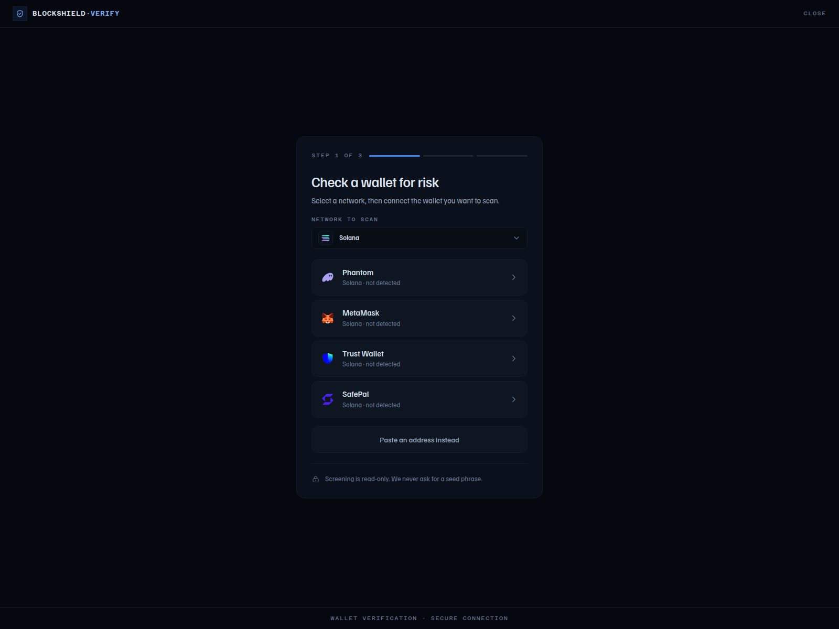The image size is (839, 629).
Task: Click the Solana network logo icon
Action: tap(326, 238)
